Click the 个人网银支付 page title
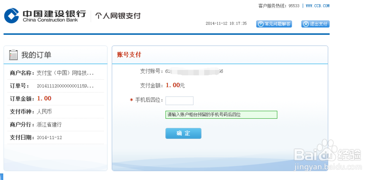Image resolution: width=383 pixels, height=180 pixels. (x=118, y=16)
